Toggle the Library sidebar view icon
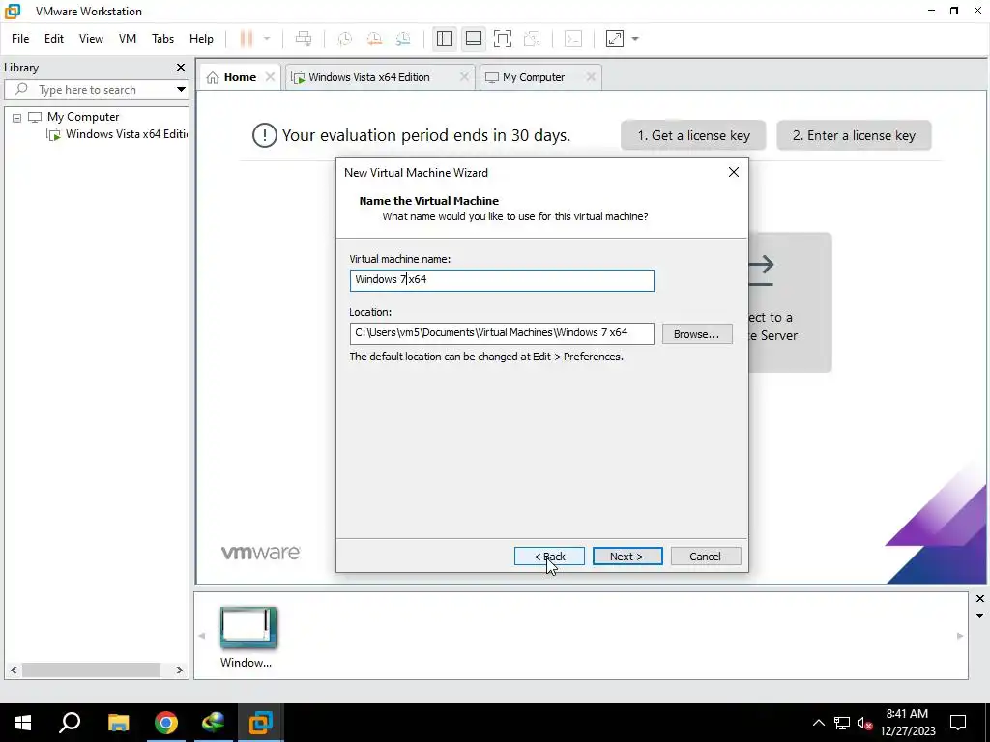 click(x=445, y=39)
